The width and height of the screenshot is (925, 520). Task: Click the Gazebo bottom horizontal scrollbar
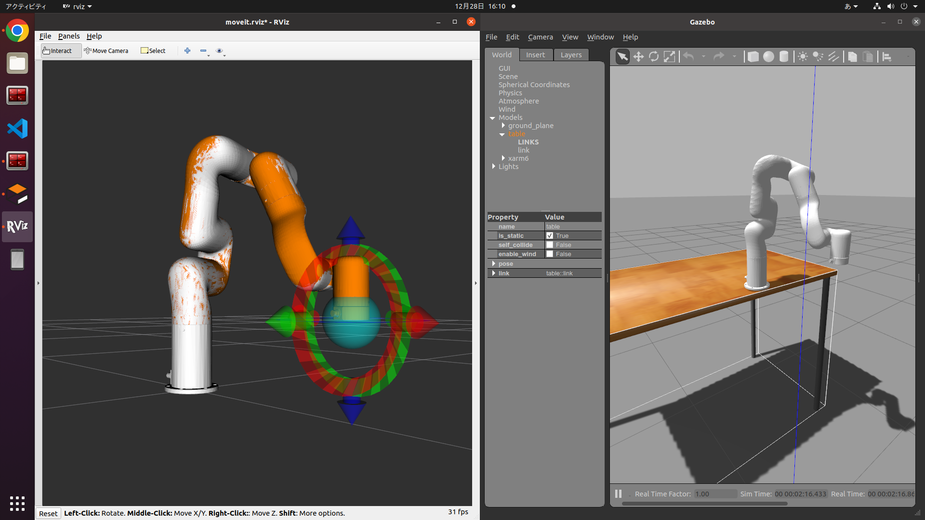704,504
